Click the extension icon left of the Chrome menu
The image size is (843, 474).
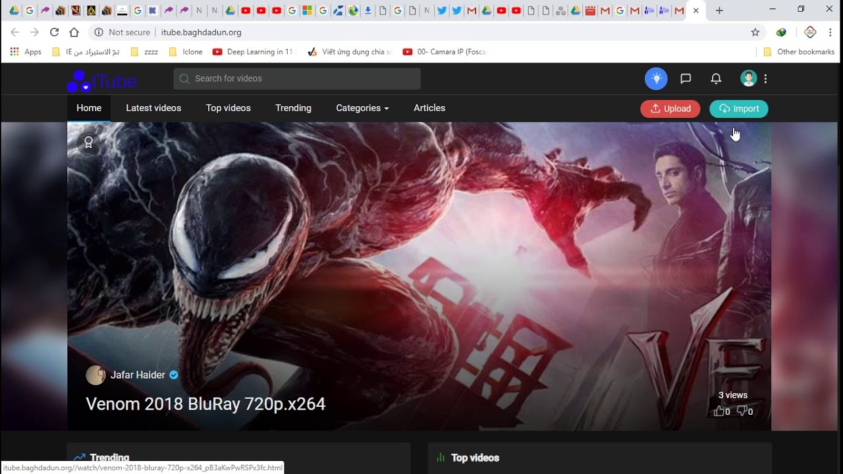(x=810, y=32)
